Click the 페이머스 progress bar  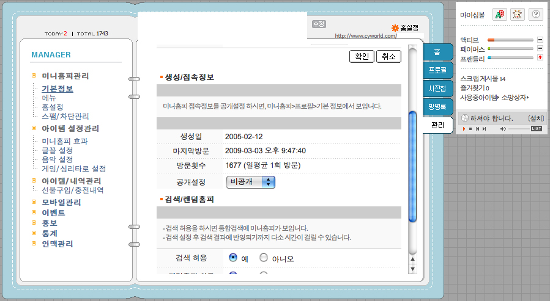coord(510,49)
